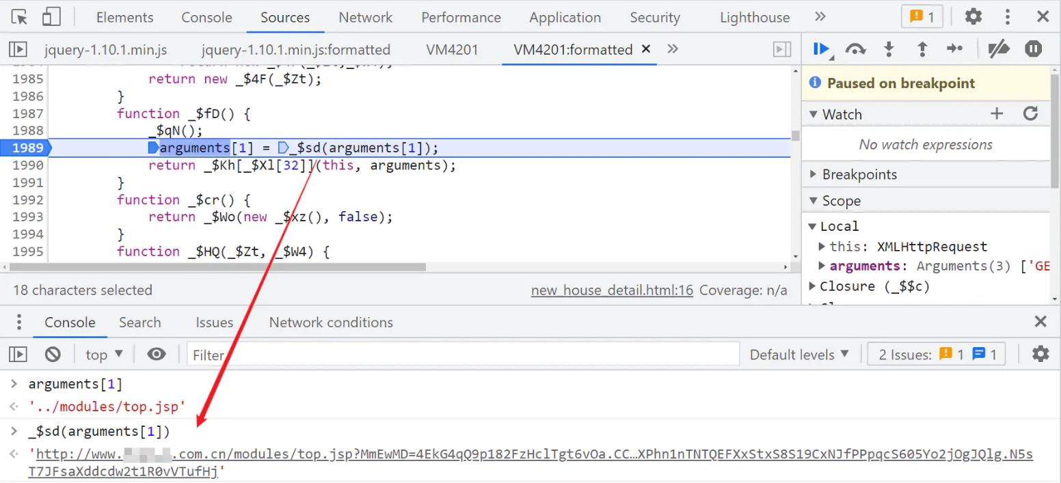This screenshot has height=483, width=1061.
Task: Open the jquery-1.10.1.min.js:formatted file tab
Action: (296, 50)
